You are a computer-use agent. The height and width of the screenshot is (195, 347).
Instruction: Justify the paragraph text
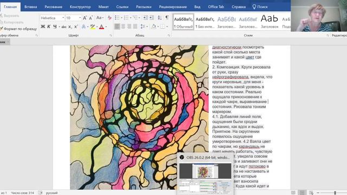pyautogui.click(x=135, y=27)
